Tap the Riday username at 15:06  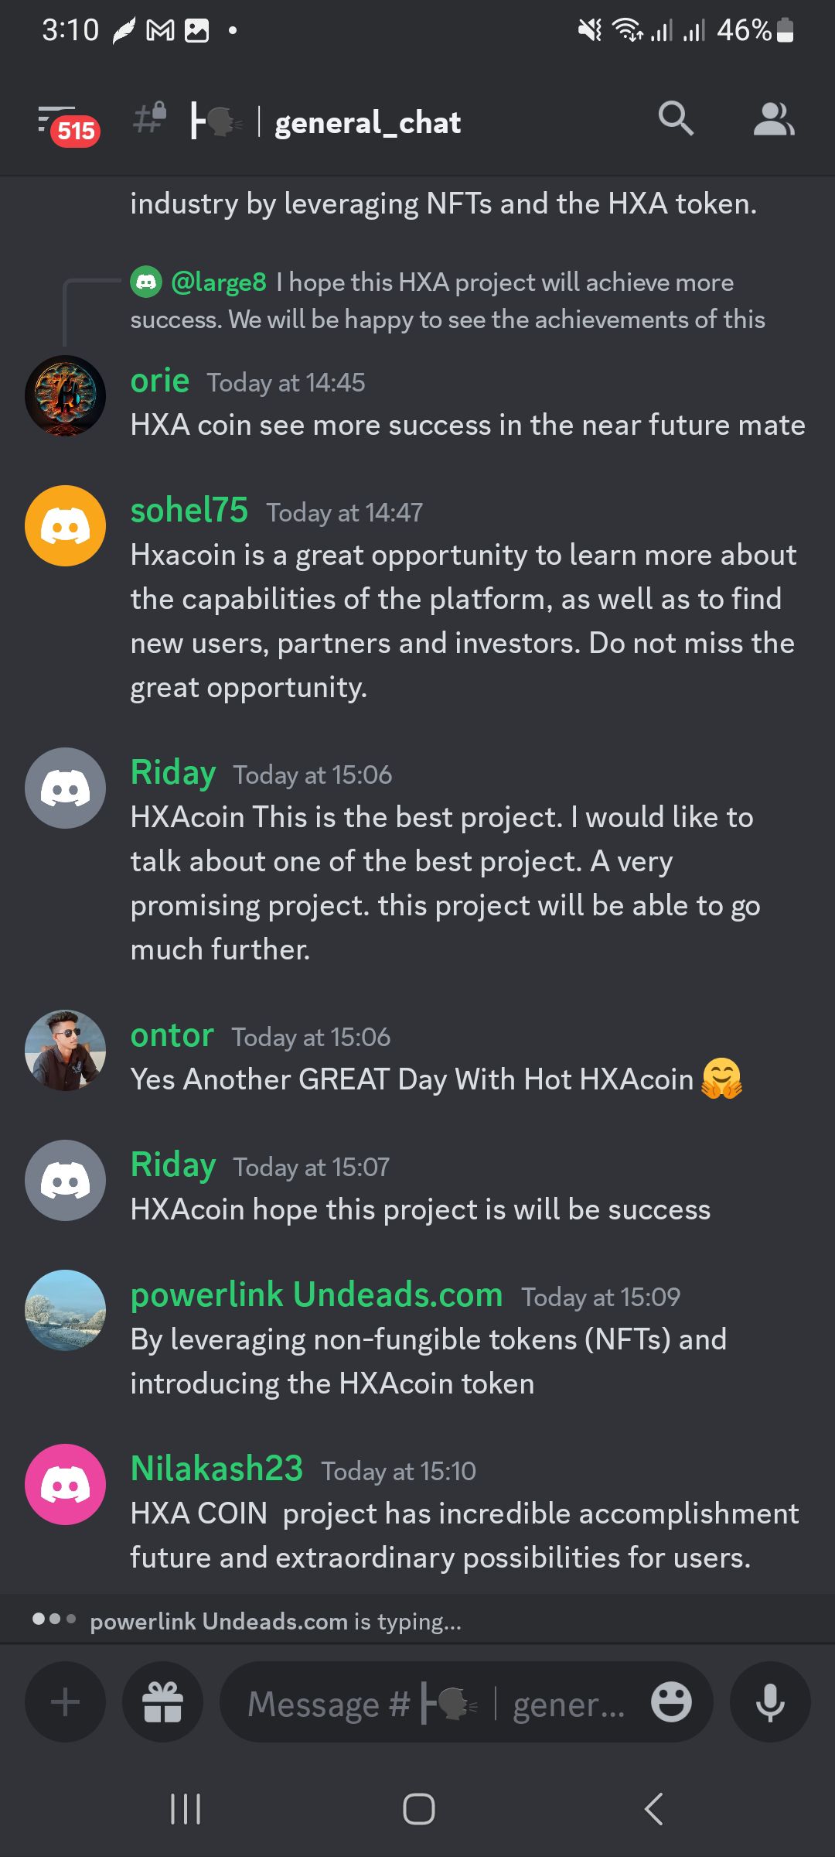pos(173,772)
